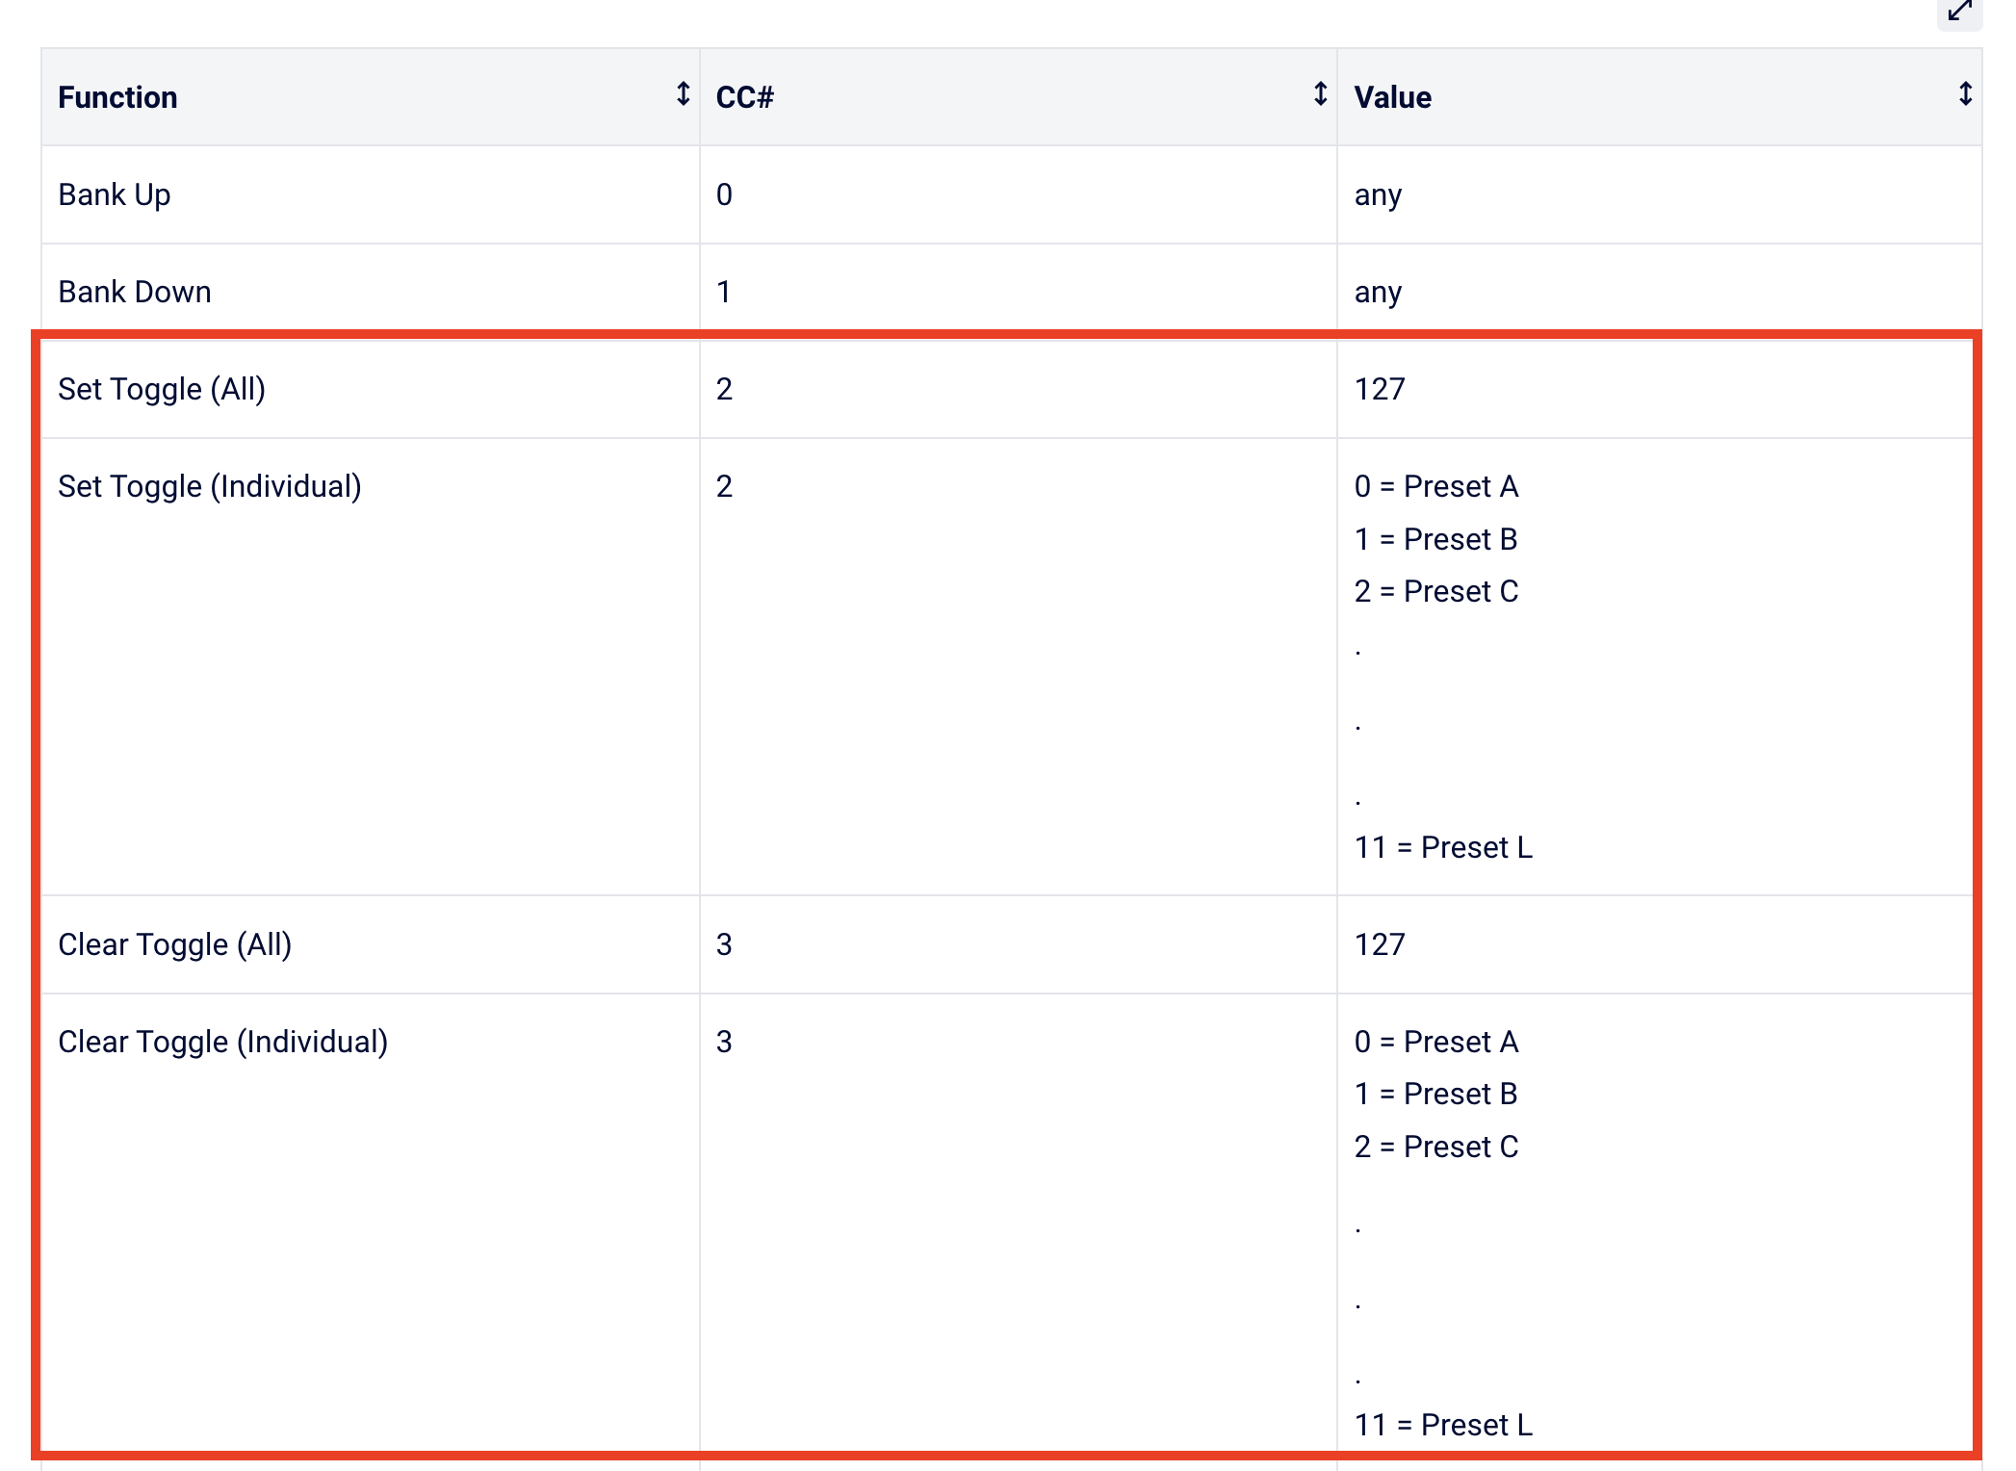Click '0 = Preset A' under Set Toggle (Individual)
The height and width of the screenshot is (1471, 2016).
[x=1435, y=486]
